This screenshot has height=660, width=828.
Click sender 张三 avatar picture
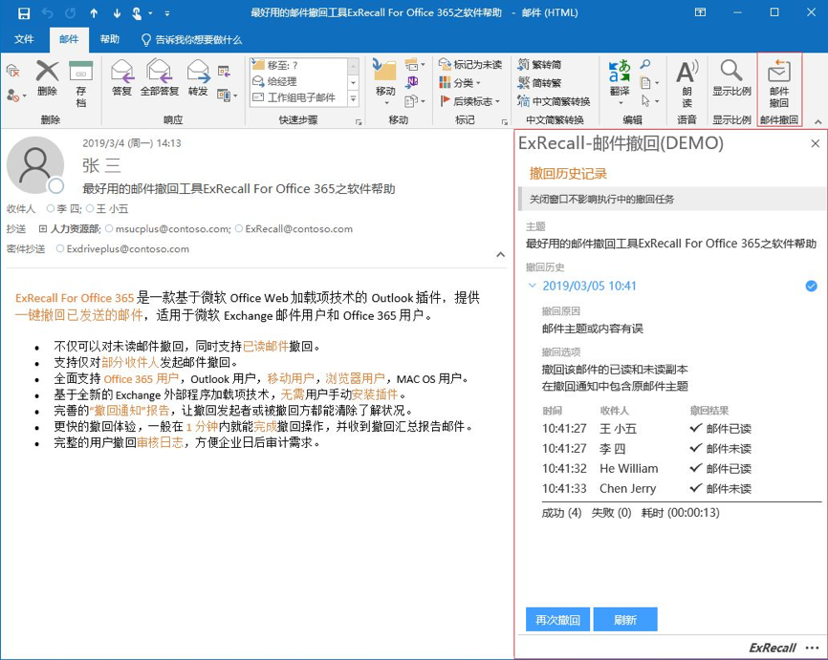[35, 165]
